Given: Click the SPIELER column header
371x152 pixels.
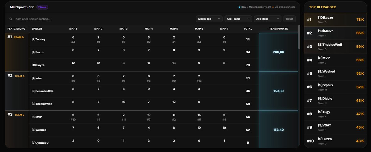Looking at the screenshot, I should pyautogui.click(x=37, y=29).
